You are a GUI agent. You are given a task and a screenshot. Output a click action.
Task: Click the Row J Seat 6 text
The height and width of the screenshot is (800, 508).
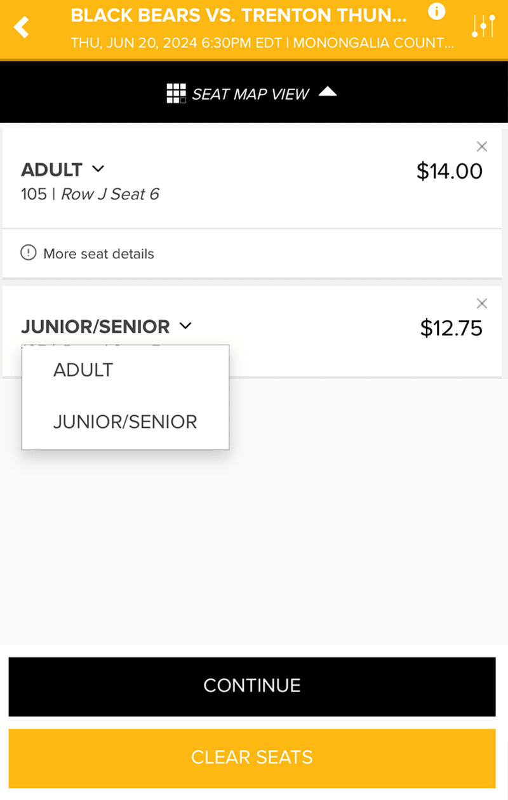(110, 194)
